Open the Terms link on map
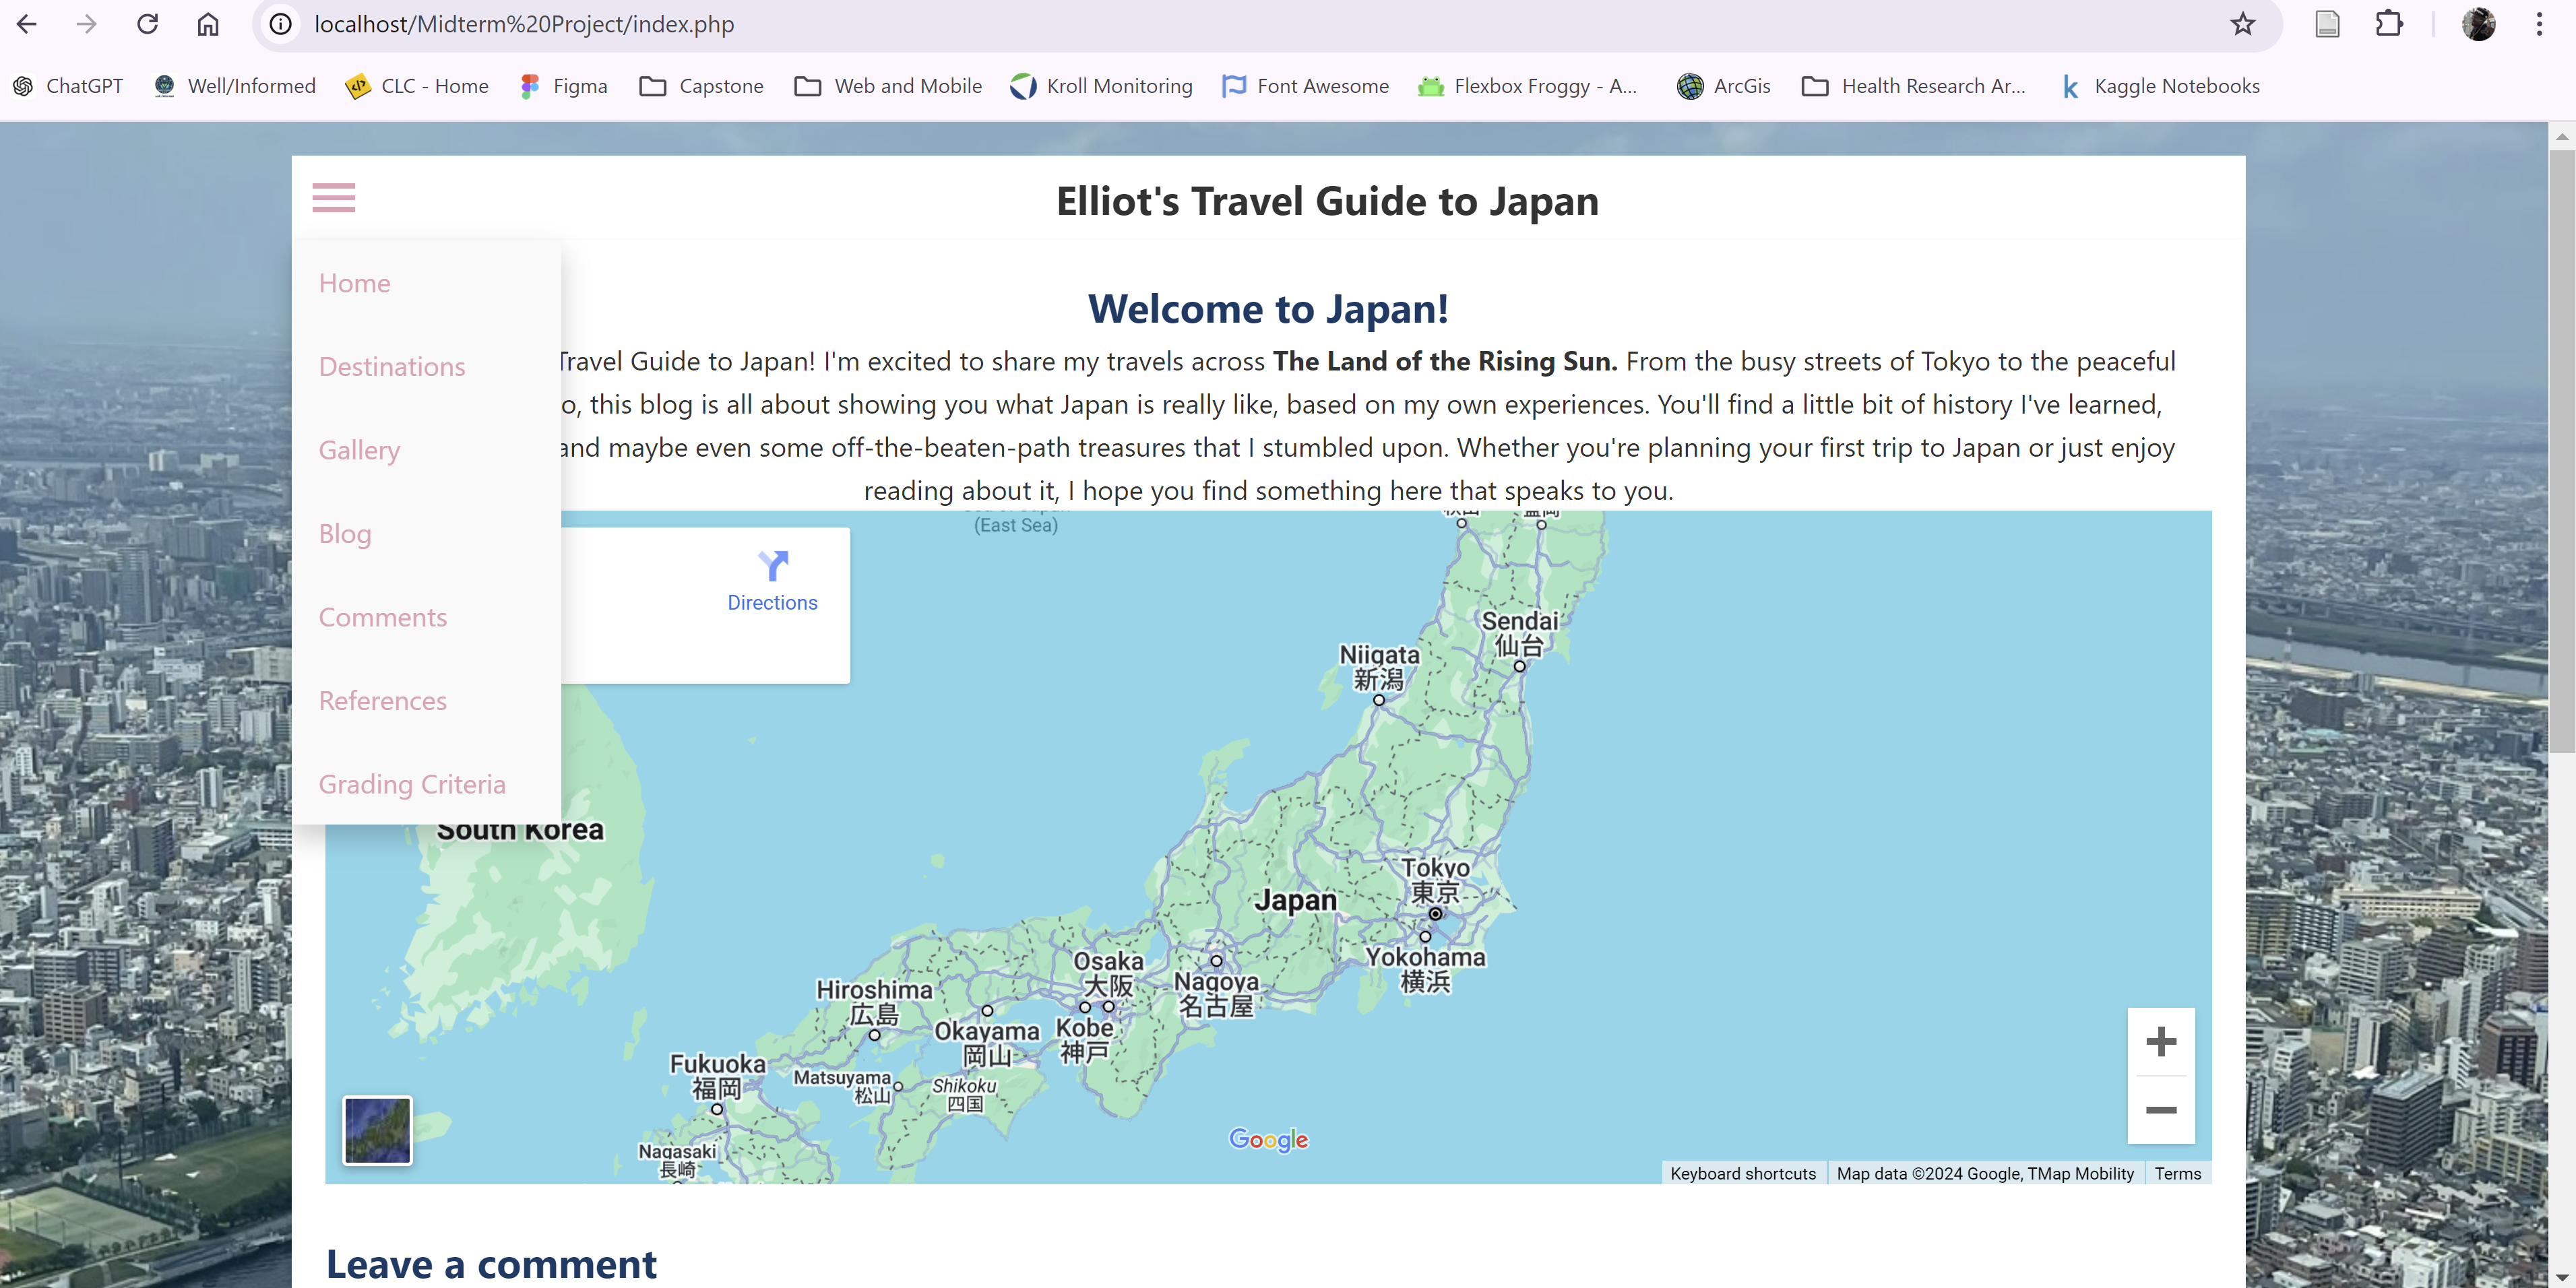This screenshot has width=2576, height=1288. (x=2177, y=1174)
